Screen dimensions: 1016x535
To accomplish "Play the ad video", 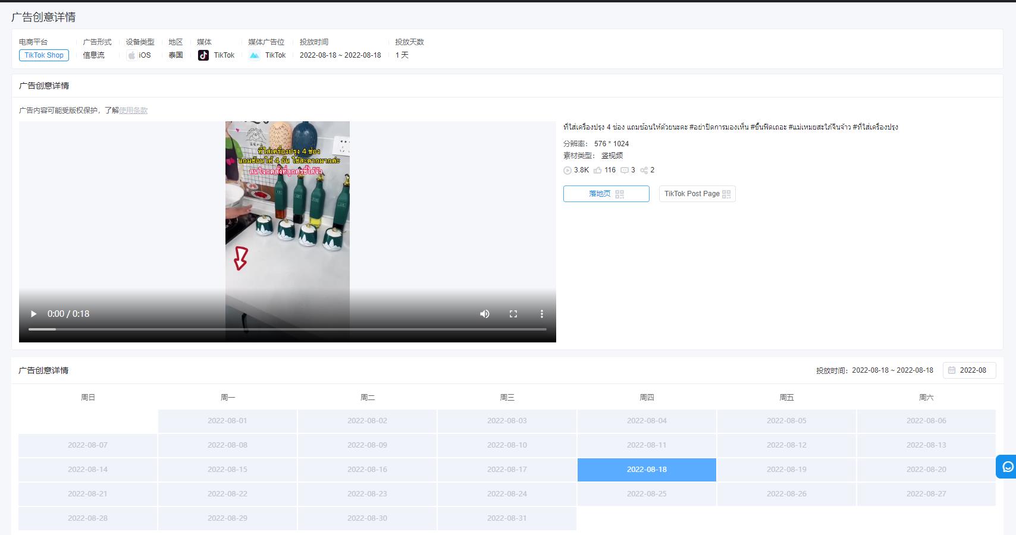I will tap(34, 314).
